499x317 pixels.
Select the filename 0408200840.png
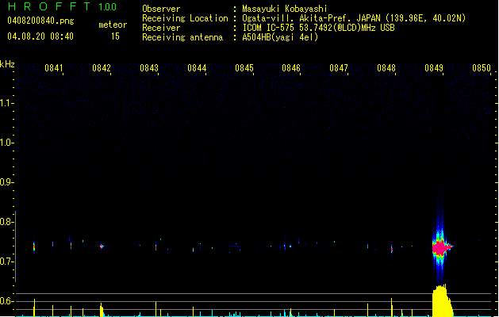(40, 21)
